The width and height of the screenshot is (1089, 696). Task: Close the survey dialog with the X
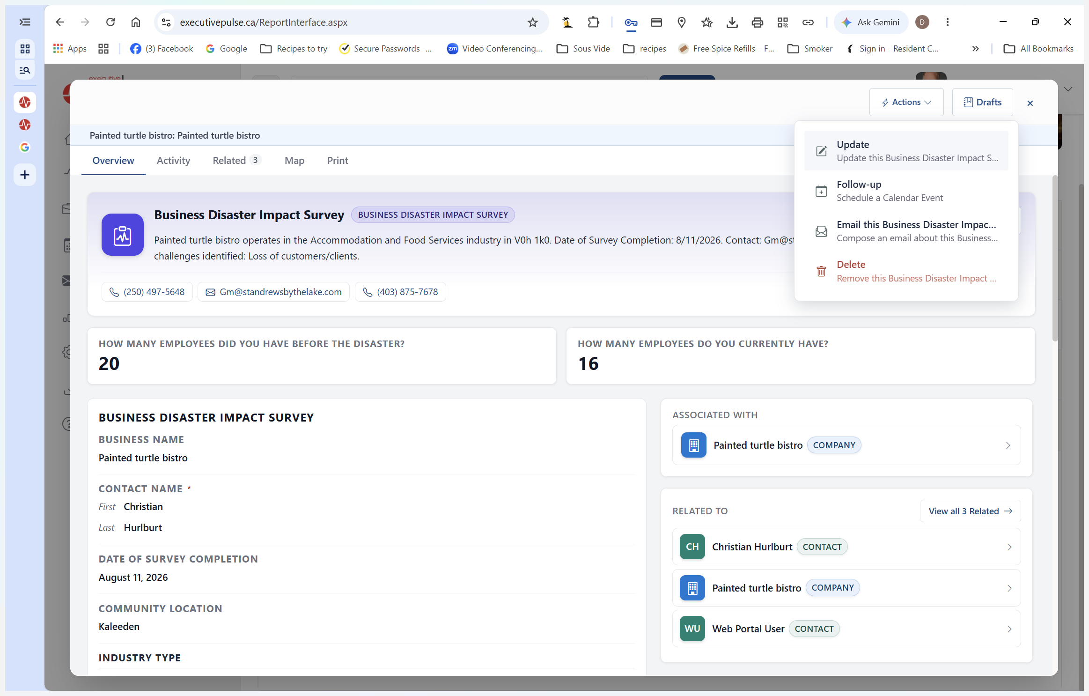1030,103
